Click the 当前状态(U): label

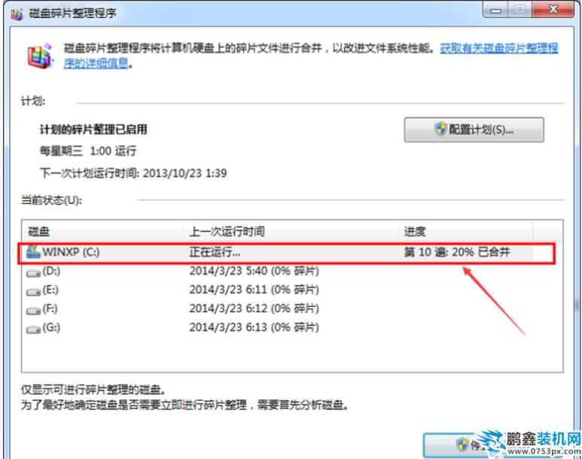tap(51, 200)
